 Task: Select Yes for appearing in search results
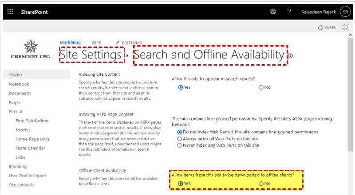point(181,87)
